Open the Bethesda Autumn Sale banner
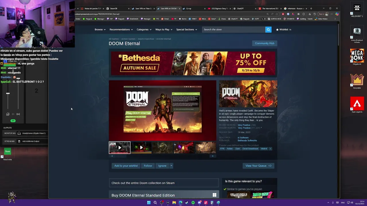The width and height of the screenshot is (367, 206). [x=193, y=63]
